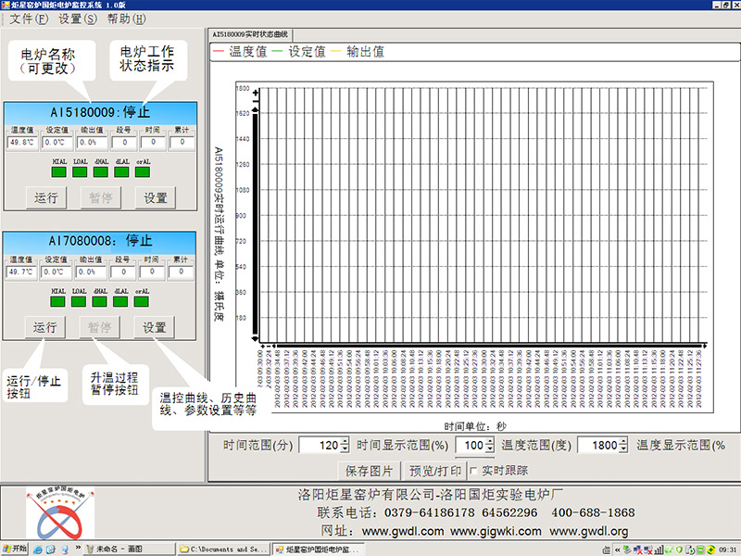Click the 保存图片 button below the chart
Viewport: 741px width, 556px height.
tap(370, 471)
